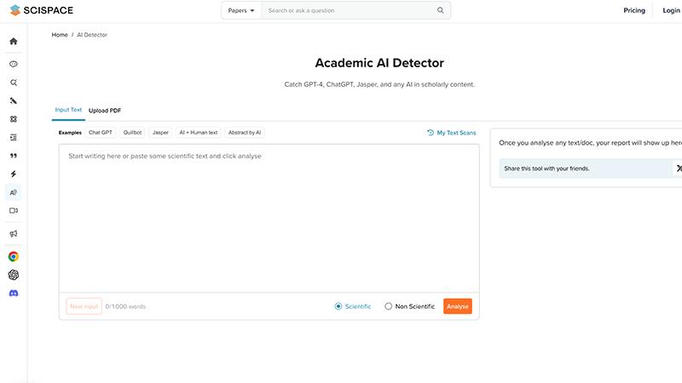This screenshot has width=682, height=383.
Task: Open the indented list icon in sidebar
Action: 14,137
